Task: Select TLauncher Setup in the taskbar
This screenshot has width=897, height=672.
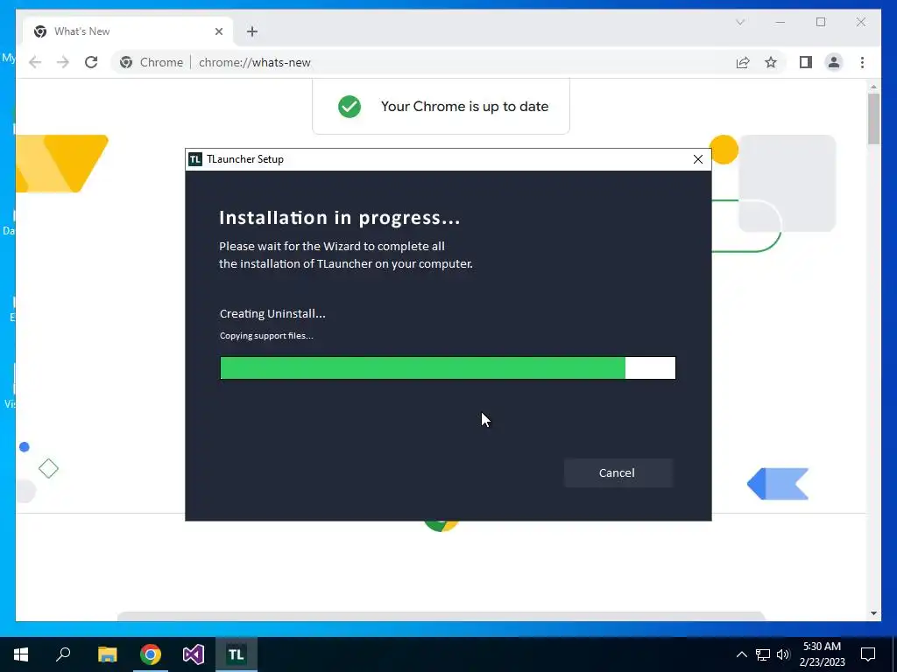Action: pos(237,654)
